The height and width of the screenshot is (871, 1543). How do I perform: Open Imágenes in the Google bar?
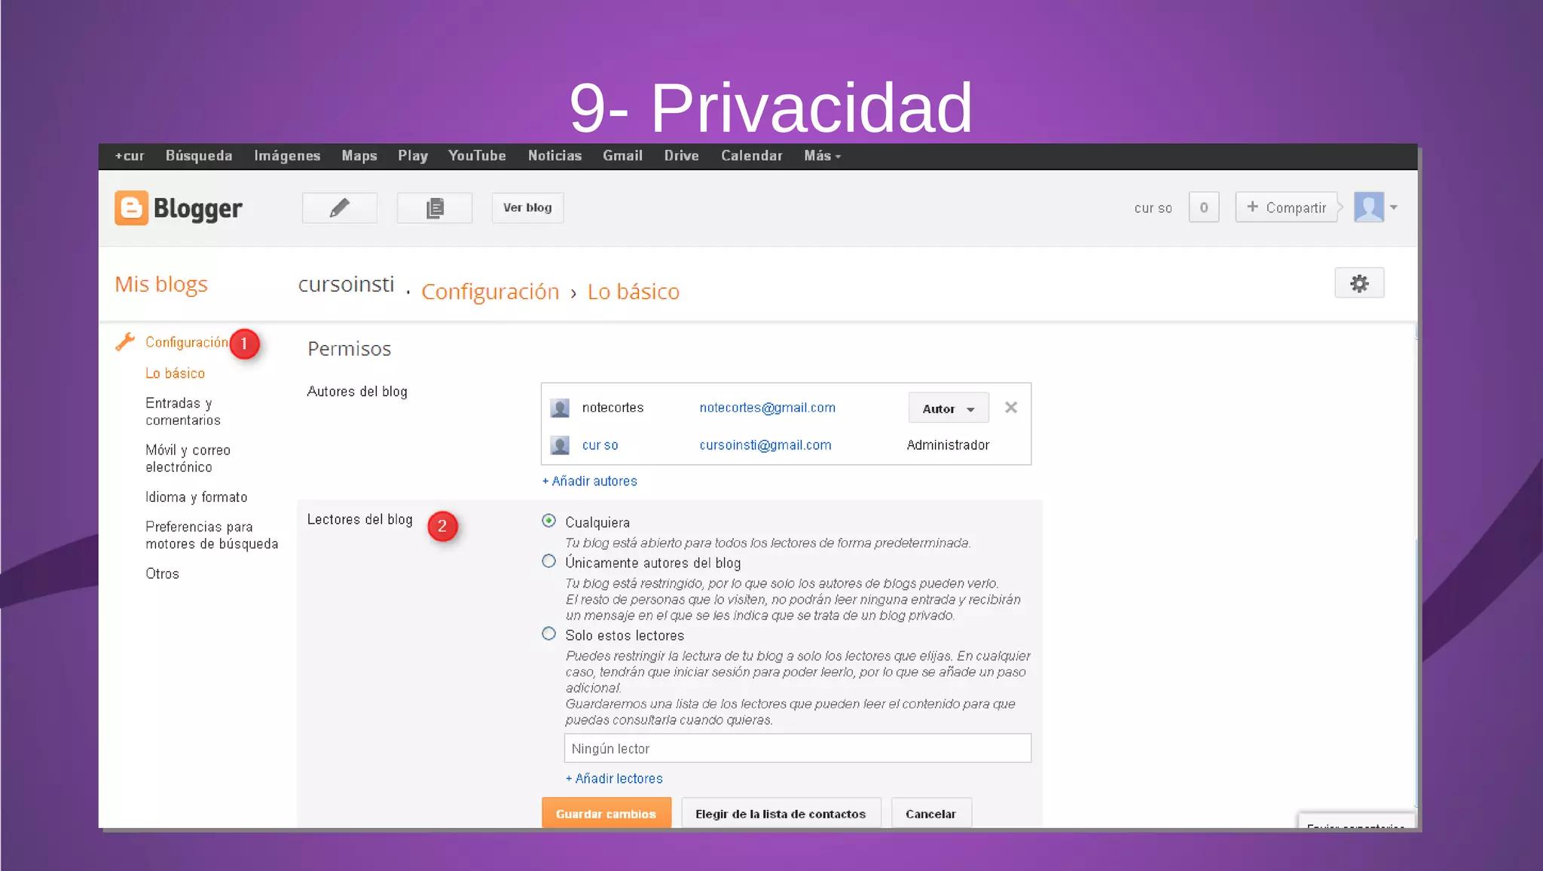[x=287, y=156]
